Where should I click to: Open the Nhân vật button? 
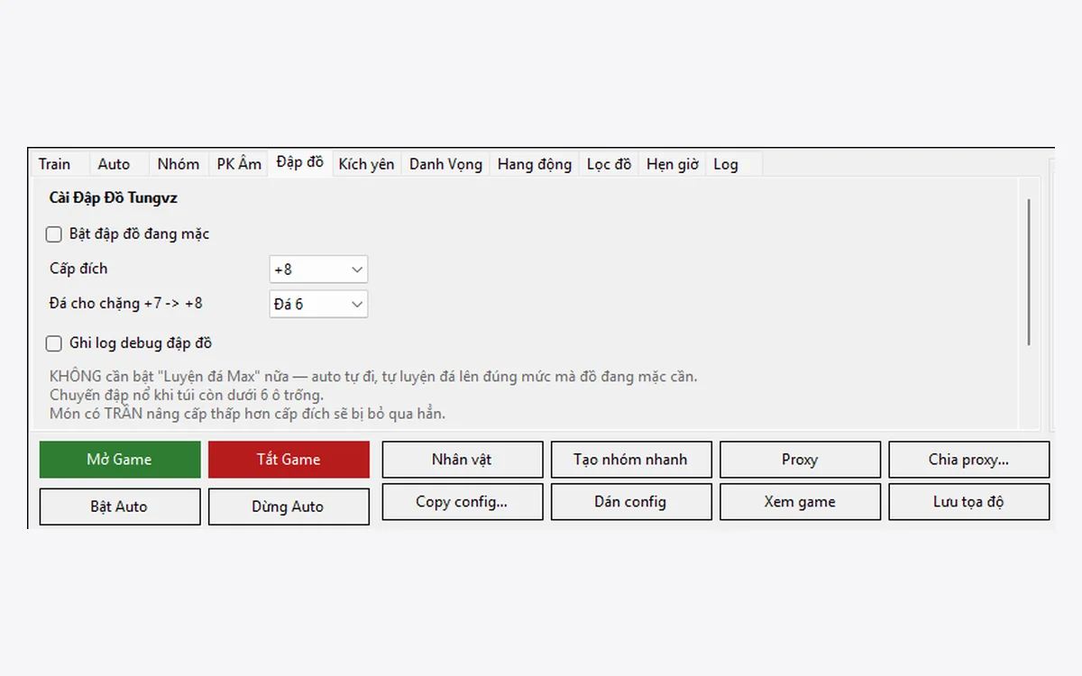[463, 460]
